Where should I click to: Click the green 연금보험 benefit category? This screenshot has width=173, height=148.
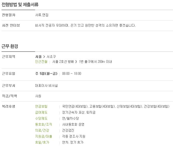point(41,106)
